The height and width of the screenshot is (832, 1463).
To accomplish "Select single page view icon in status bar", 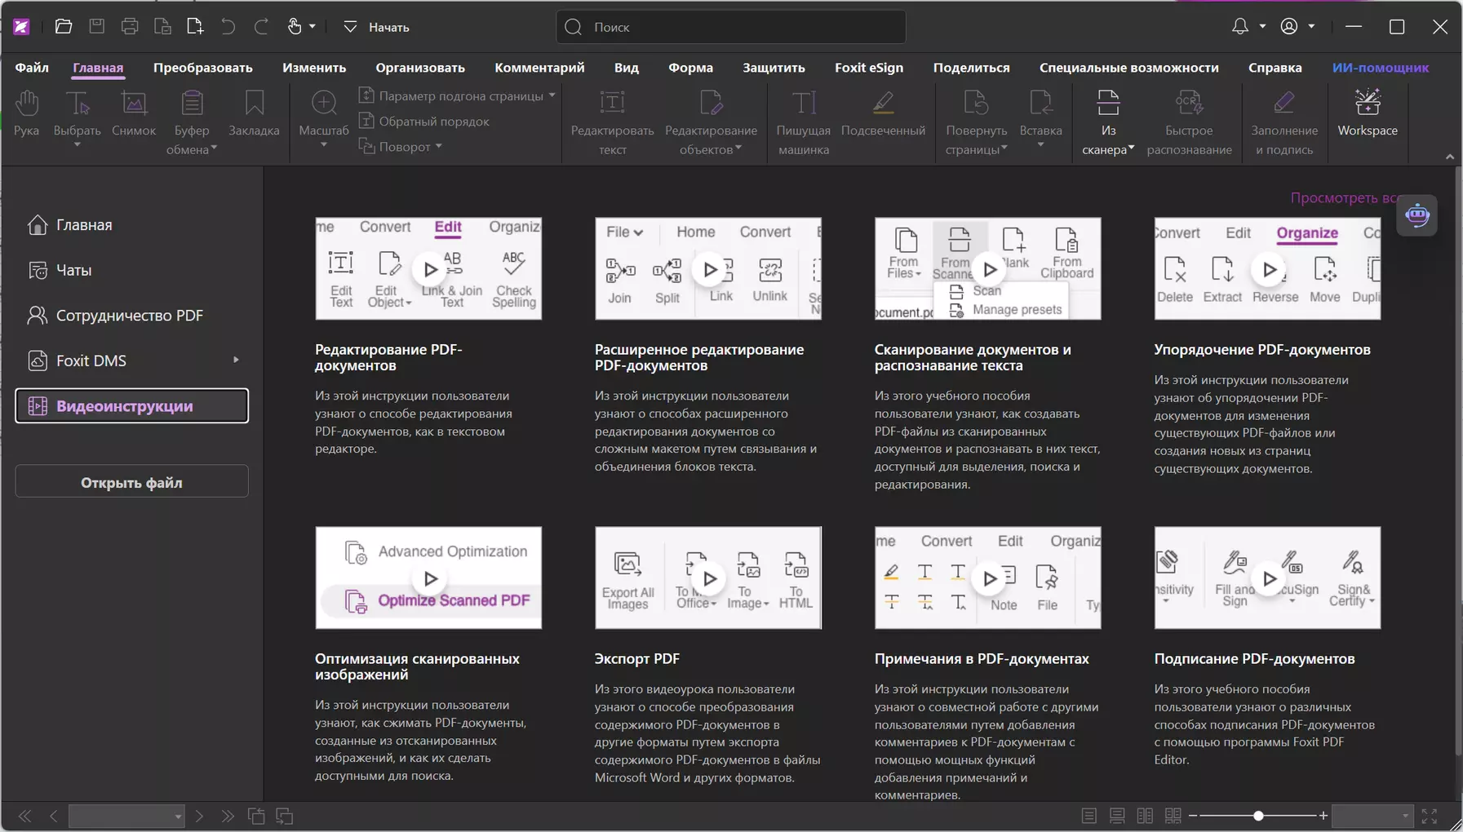I will (x=1088, y=816).
